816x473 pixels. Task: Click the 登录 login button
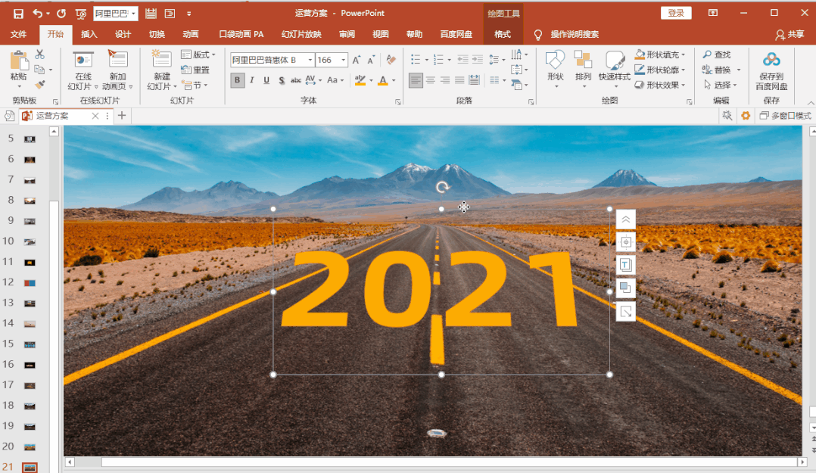(675, 13)
